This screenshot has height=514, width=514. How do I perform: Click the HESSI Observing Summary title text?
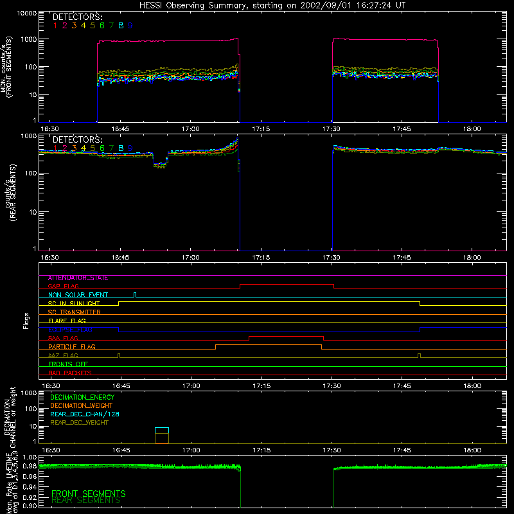pyautogui.click(x=272, y=6)
